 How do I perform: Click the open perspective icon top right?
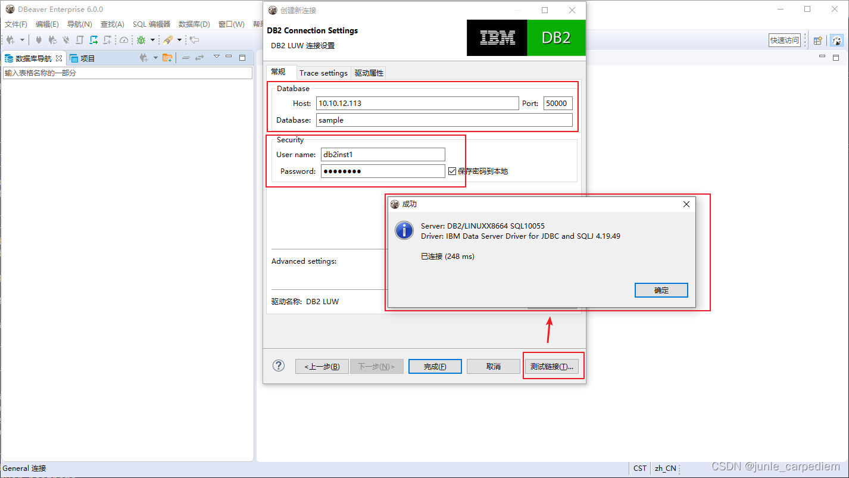818,40
